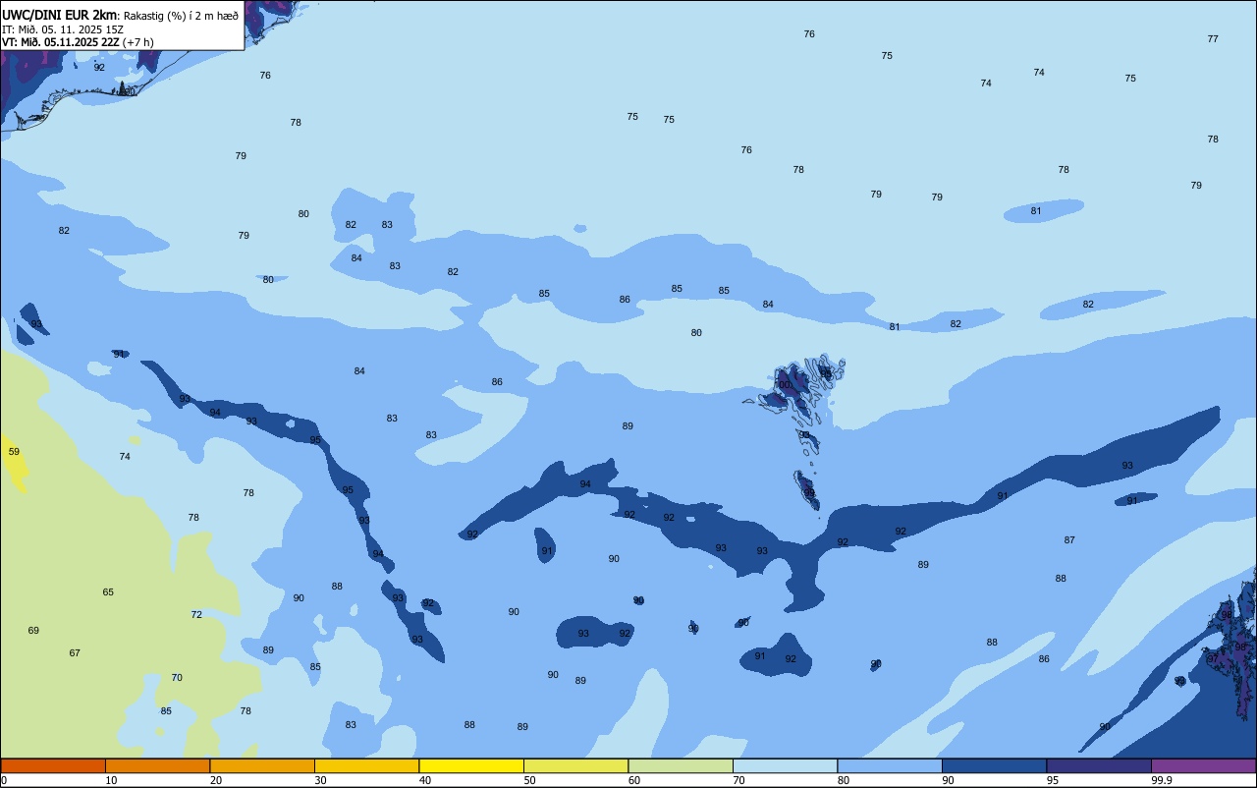Click the '81' inside the small oval patch
Viewport: 1257px width, 788px height.
click(x=1036, y=211)
